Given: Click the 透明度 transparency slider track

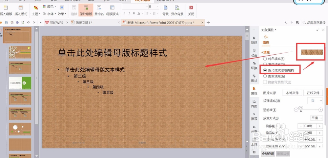Looking at the screenshot, I should click(x=308, y=110).
